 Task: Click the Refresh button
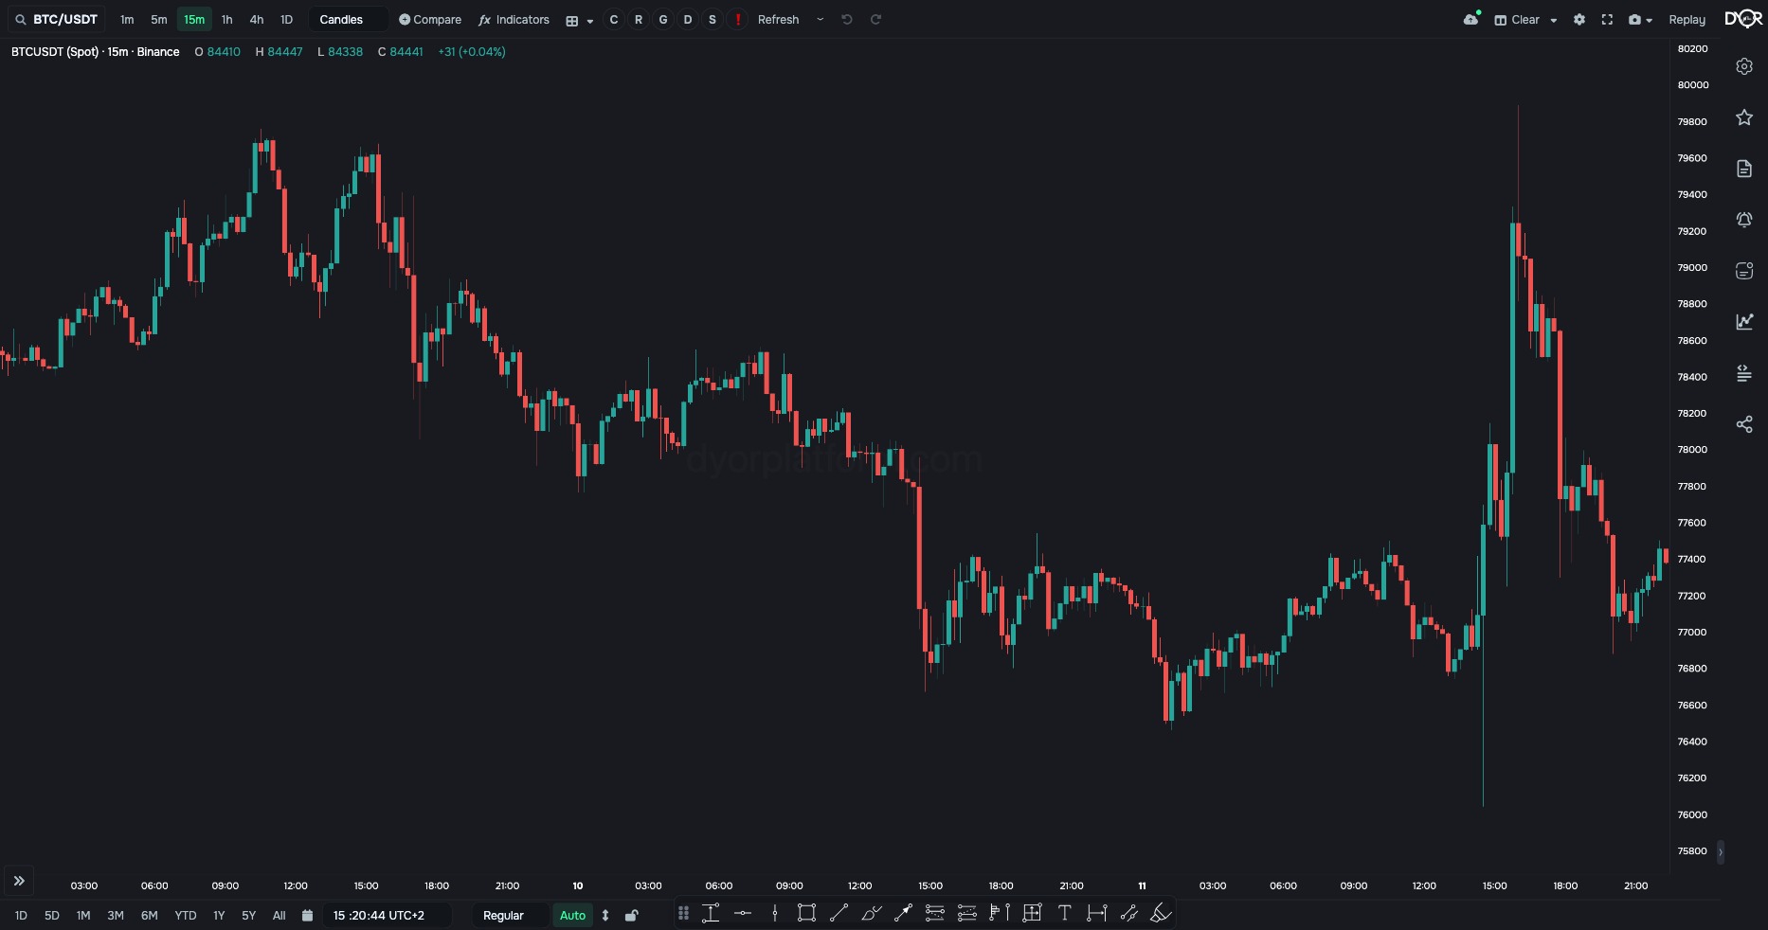point(778,19)
